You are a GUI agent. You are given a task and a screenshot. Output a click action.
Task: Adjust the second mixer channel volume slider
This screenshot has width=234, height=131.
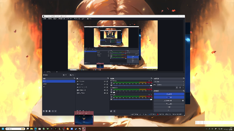coord(133,92)
